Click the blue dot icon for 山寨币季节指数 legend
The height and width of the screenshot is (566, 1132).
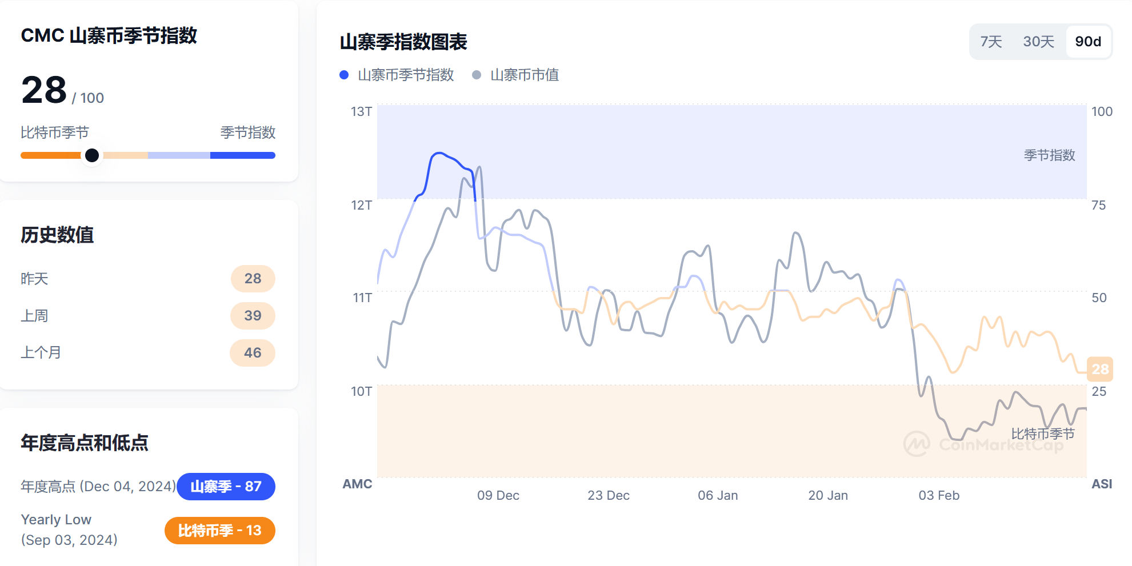tap(343, 75)
